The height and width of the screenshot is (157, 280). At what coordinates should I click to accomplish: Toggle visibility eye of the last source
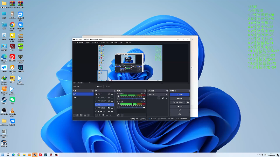(x=109, y=112)
